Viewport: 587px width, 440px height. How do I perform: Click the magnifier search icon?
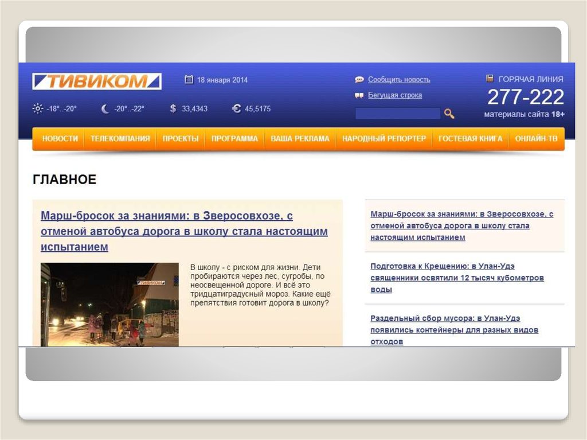click(449, 114)
